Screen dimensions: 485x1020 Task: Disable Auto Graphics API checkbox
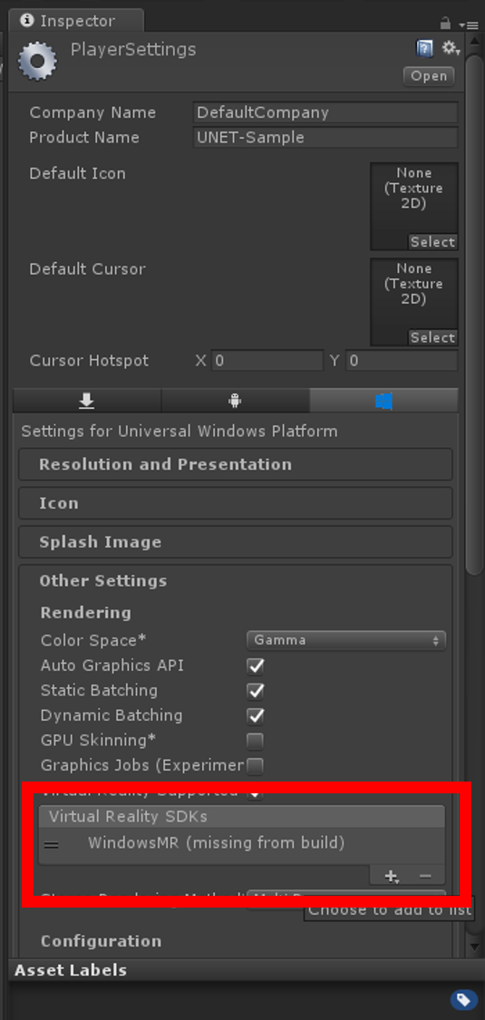pyautogui.click(x=255, y=666)
